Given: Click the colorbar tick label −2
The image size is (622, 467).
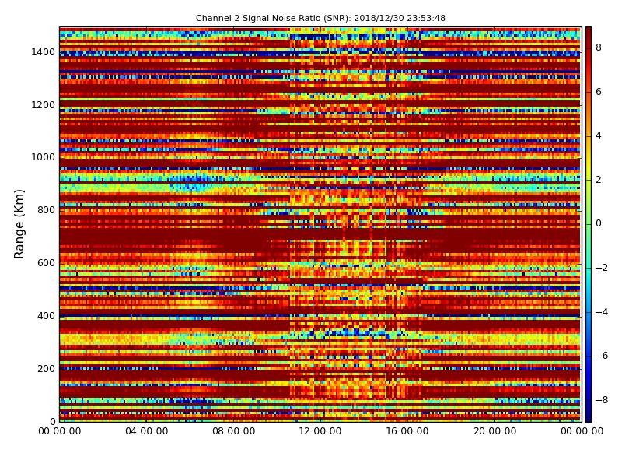Looking at the screenshot, I should pos(601,268).
